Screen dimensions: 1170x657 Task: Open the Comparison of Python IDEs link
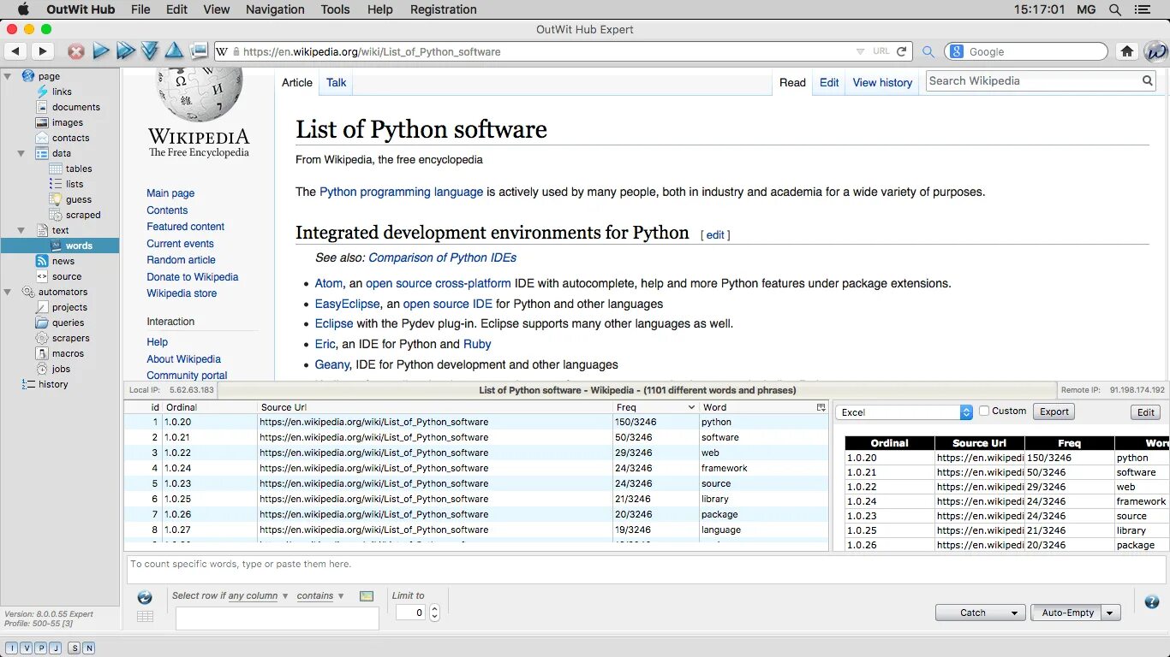pos(443,257)
